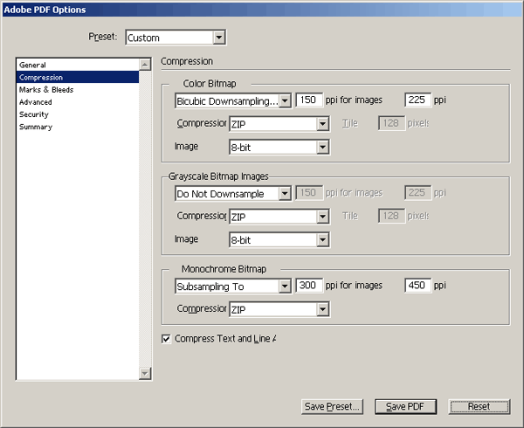Open Color Bitmap Image 8-bit dropdown

[279, 147]
